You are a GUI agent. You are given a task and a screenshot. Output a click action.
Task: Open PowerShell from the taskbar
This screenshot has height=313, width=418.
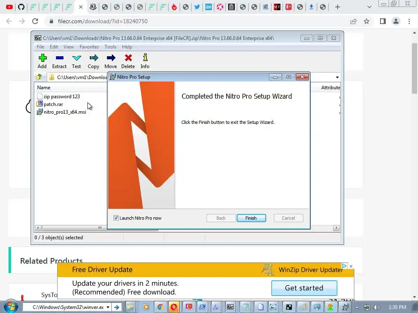point(202,307)
